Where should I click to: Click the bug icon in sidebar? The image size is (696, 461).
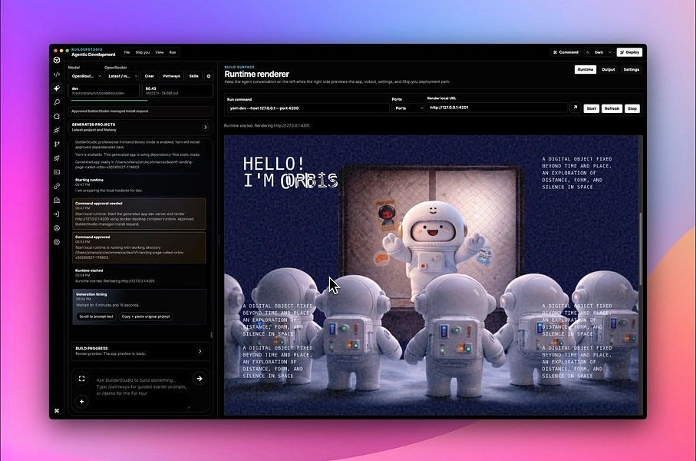tap(57, 131)
